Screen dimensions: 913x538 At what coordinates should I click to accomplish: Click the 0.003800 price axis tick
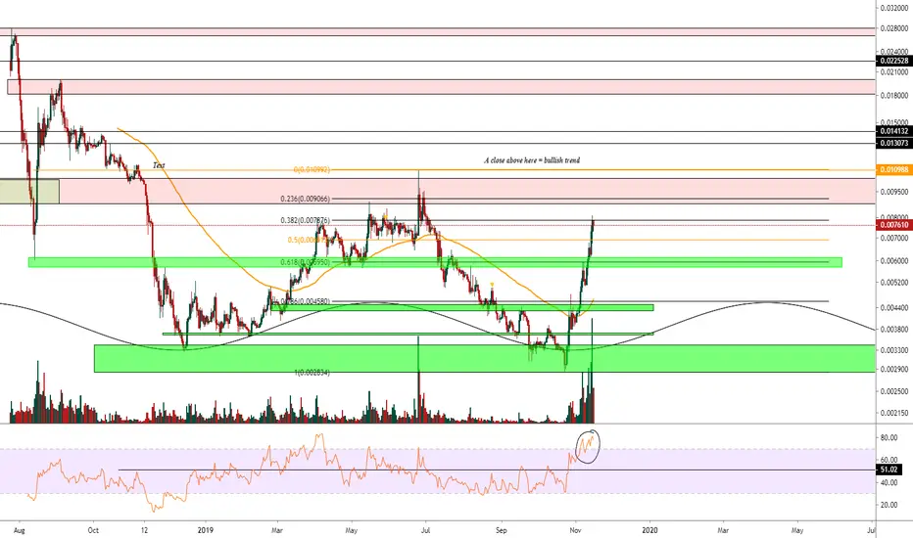[x=893, y=330]
